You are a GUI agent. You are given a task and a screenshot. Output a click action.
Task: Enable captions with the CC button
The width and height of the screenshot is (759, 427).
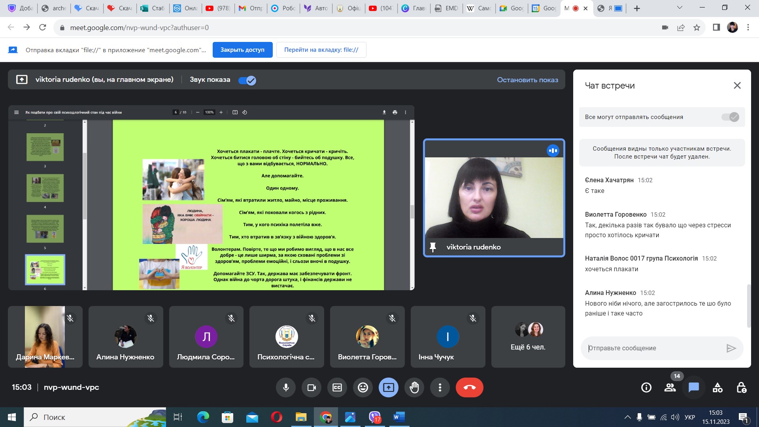337,387
